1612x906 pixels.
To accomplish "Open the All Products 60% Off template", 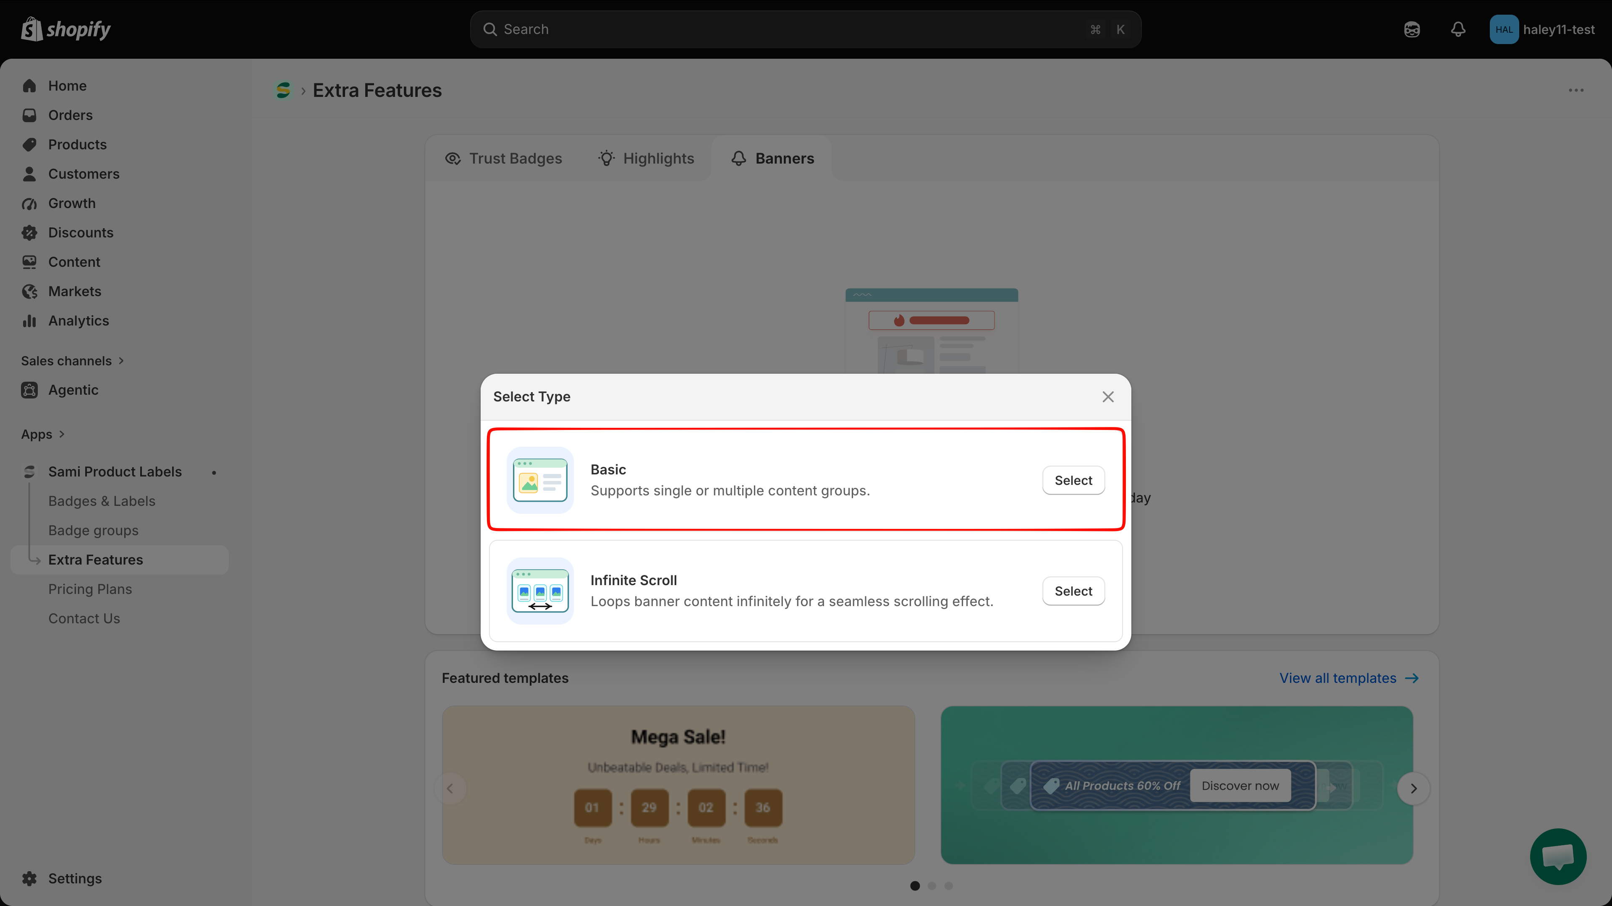I will pyautogui.click(x=1176, y=785).
